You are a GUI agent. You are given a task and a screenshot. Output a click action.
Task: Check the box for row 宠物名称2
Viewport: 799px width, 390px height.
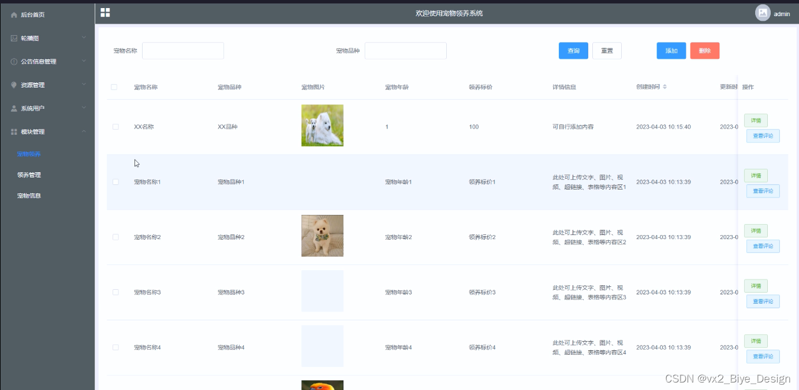pyautogui.click(x=115, y=237)
